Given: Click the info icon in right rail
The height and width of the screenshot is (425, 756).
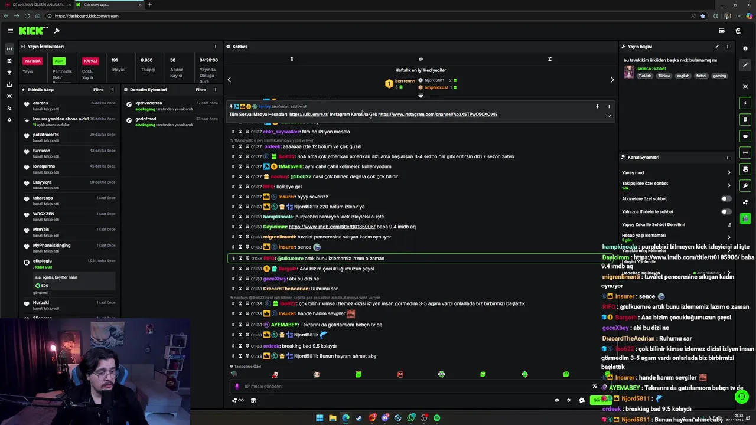Looking at the screenshot, I should [745, 48].
